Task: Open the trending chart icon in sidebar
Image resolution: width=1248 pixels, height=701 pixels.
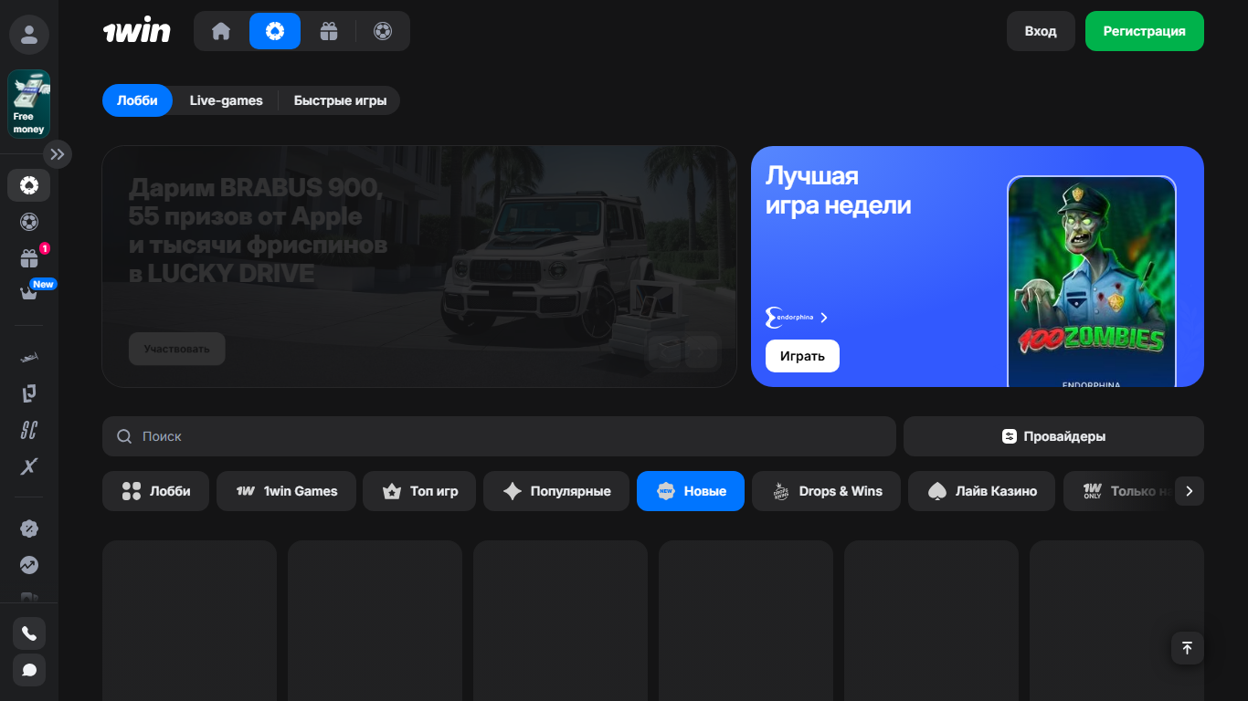Action: point(29,565)
